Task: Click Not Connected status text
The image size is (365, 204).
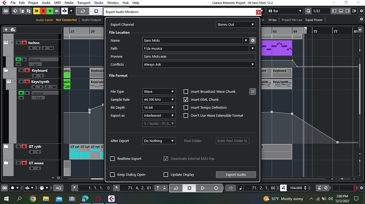Action: [66, 20]
